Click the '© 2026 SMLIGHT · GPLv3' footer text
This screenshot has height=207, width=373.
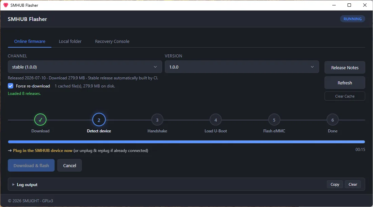pyautogui.click(x=31, y=201)
